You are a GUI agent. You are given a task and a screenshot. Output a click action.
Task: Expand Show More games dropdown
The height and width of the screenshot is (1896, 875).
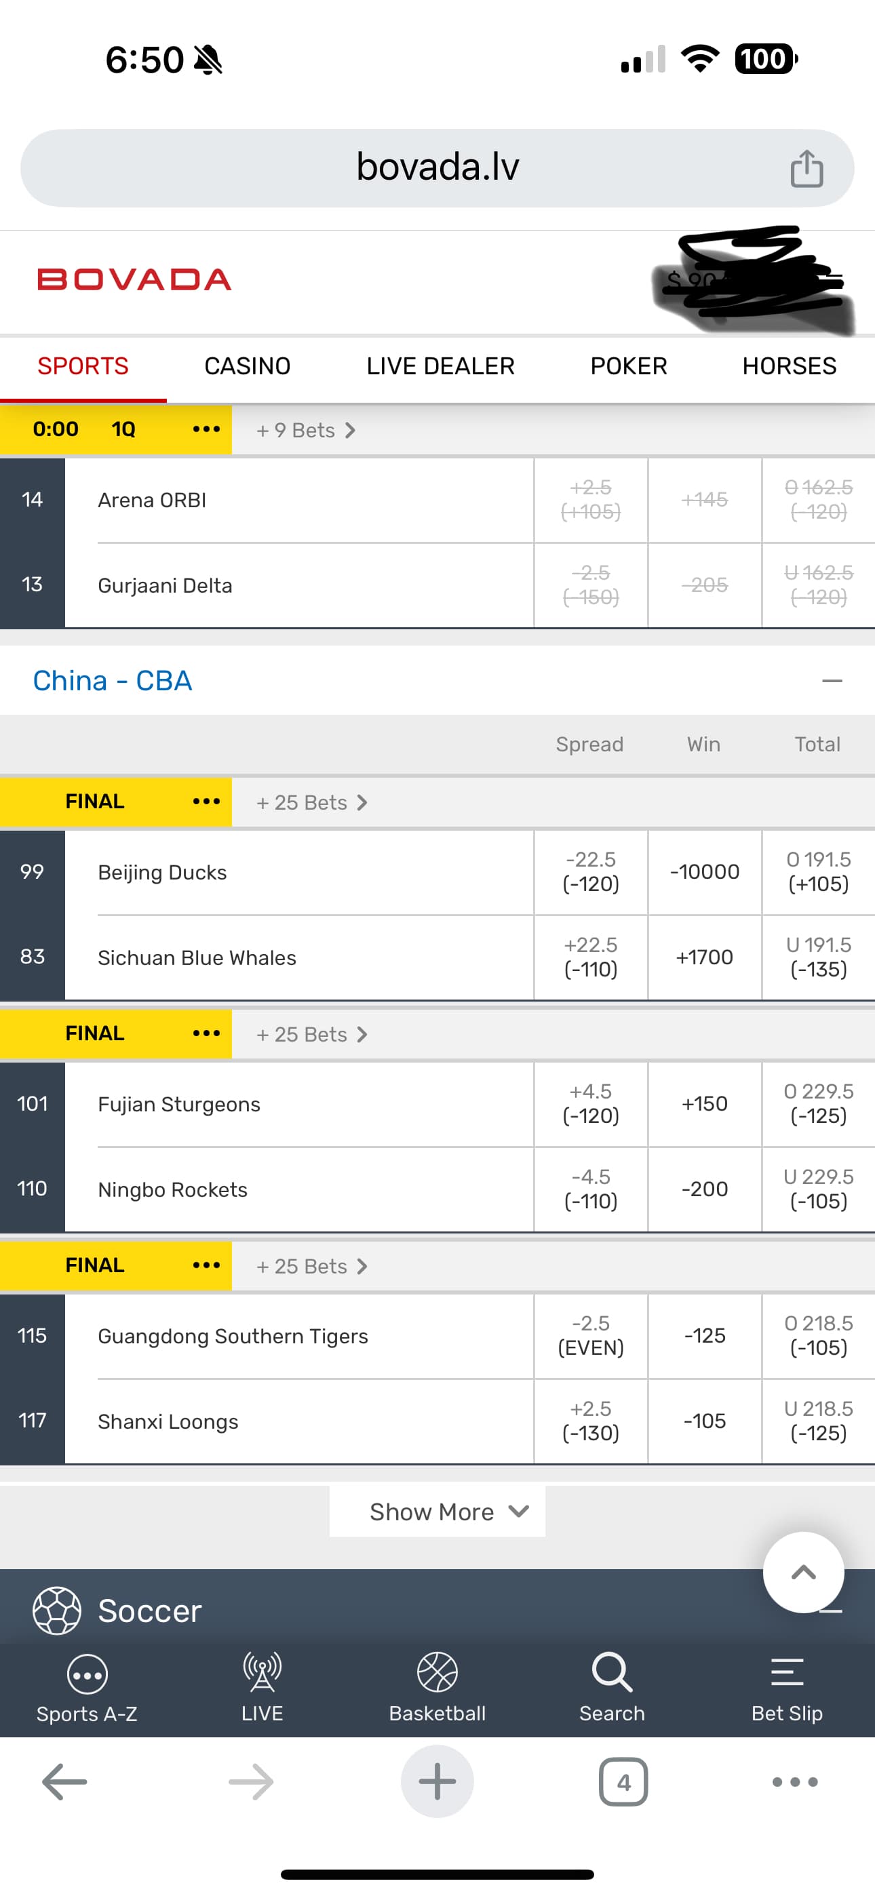tap(437, 1512)
